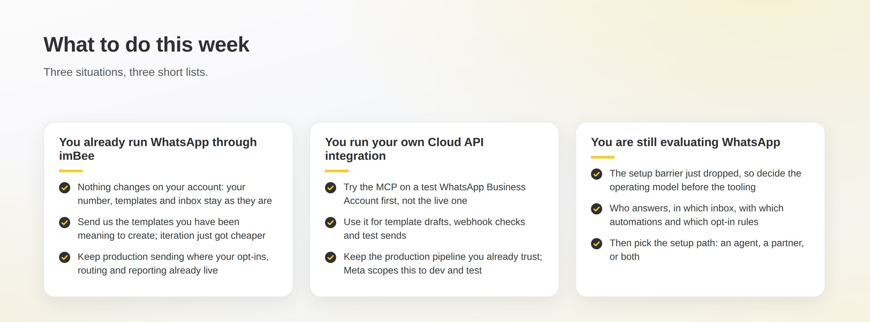The width and height of the screenshot is (870, 322).
Task: Click text 'Use it for template drafts, webhook checks'
Action: click(434, 222)
